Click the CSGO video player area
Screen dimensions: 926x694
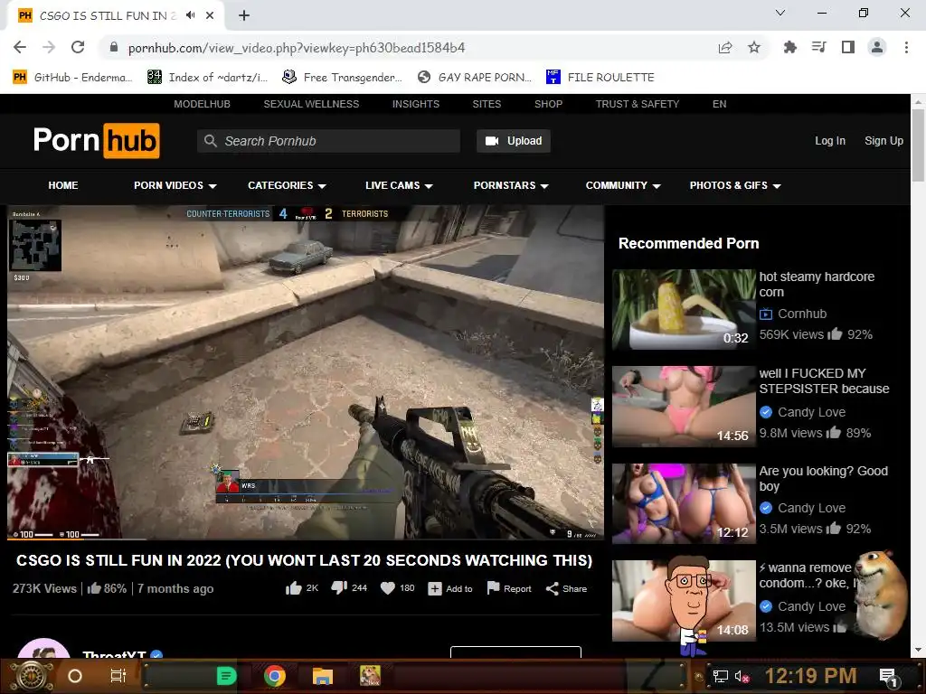point(306,371)
